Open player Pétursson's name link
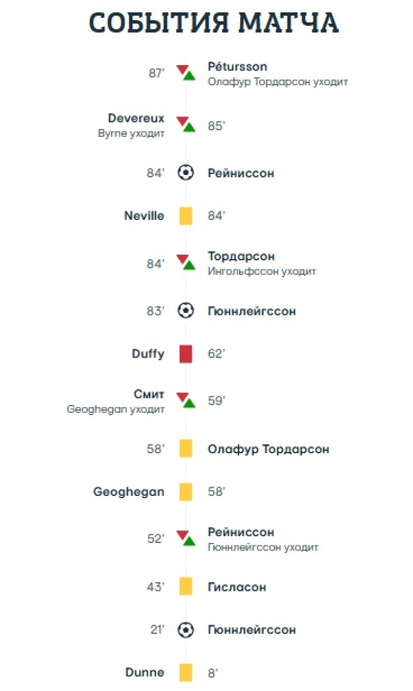The width and height of the screenshot is (413, 691). coord(237,67)
